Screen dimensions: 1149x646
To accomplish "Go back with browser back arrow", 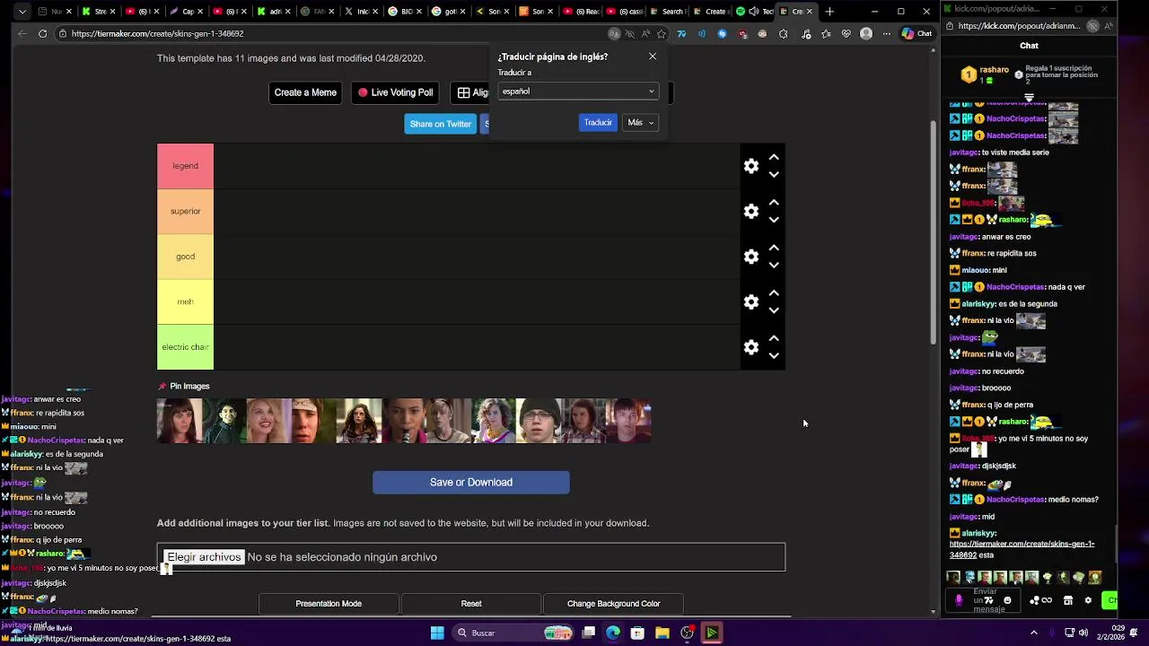I will pyautogui.click(x=22, y=33).
